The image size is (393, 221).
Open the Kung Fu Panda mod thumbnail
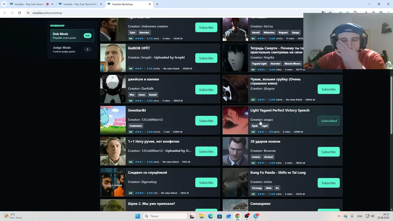[235, 182]
